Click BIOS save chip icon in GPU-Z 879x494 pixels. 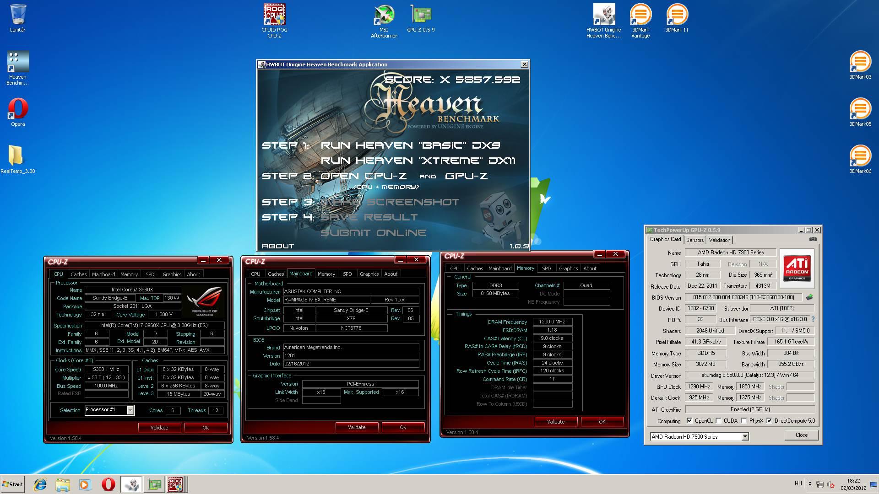tap(809, 297)
